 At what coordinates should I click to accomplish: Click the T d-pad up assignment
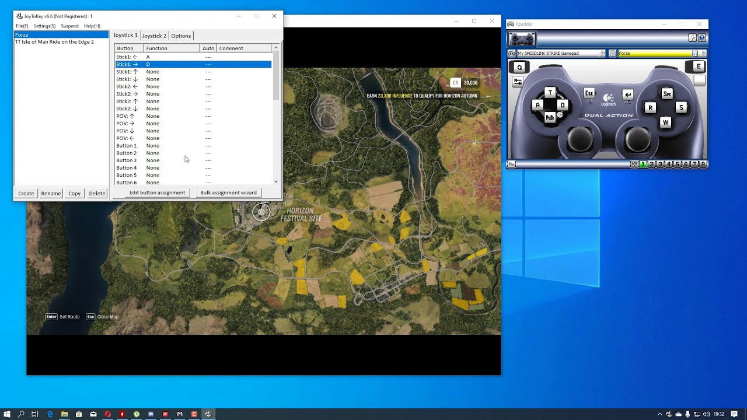550,92
